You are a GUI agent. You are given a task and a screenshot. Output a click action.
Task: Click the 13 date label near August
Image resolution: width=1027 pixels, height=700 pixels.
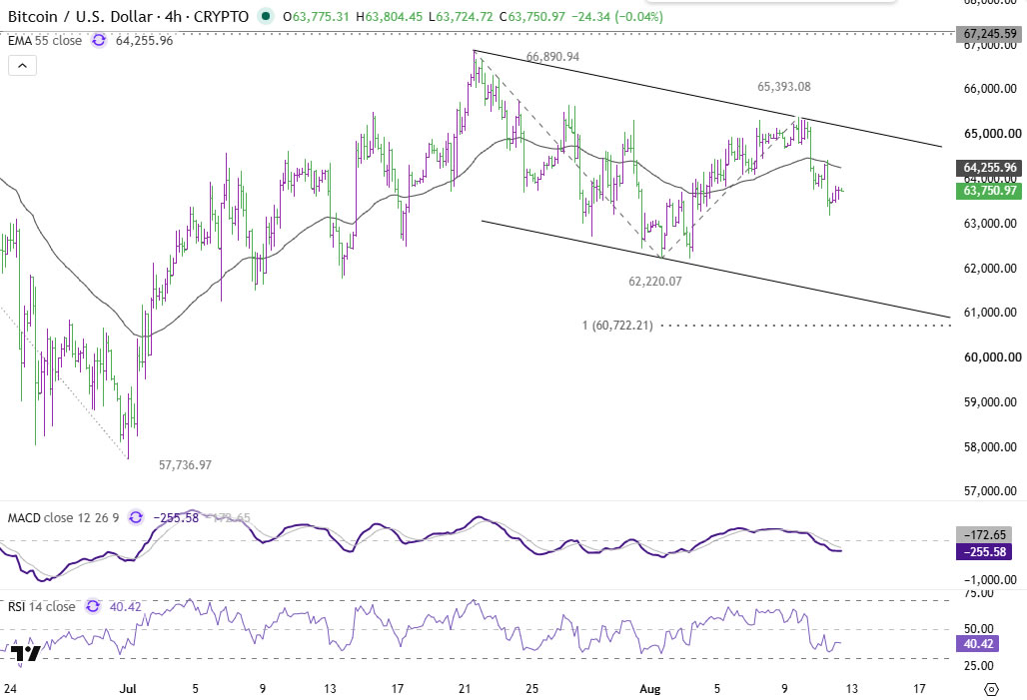point(851,689)
